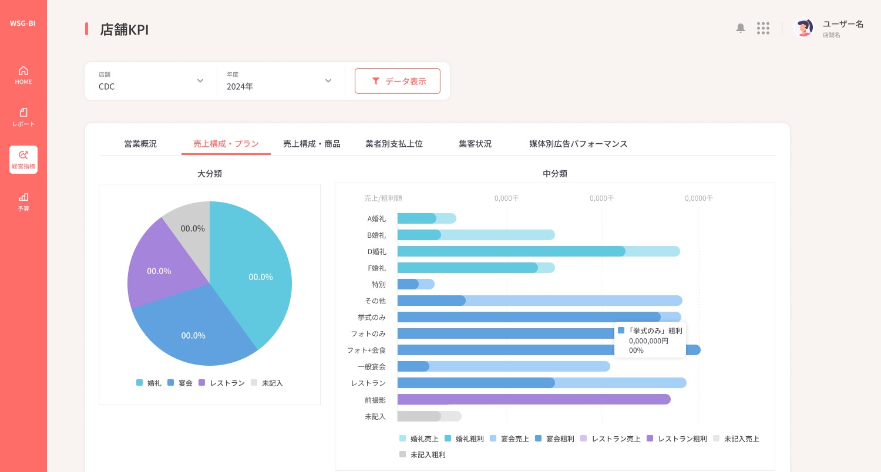The height and width of the screenshot is (472, 881).
Task: Click the WSG-BI logo
Action: tap(22, 23)
